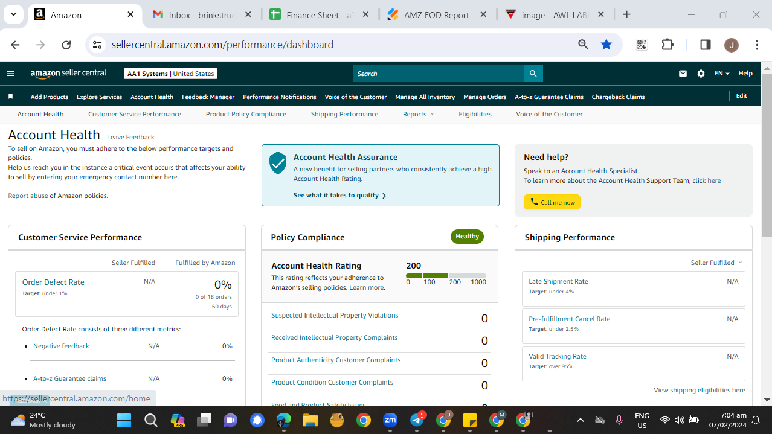Open the Windows taskbar search icon

coord(151,420)
